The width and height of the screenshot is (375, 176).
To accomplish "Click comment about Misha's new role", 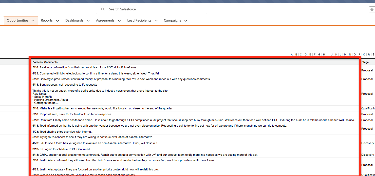I will click(102, 108).
